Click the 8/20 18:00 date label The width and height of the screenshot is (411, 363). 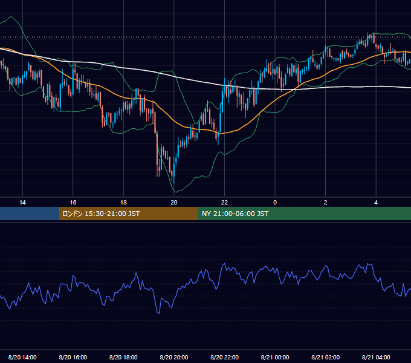[123, 357]
